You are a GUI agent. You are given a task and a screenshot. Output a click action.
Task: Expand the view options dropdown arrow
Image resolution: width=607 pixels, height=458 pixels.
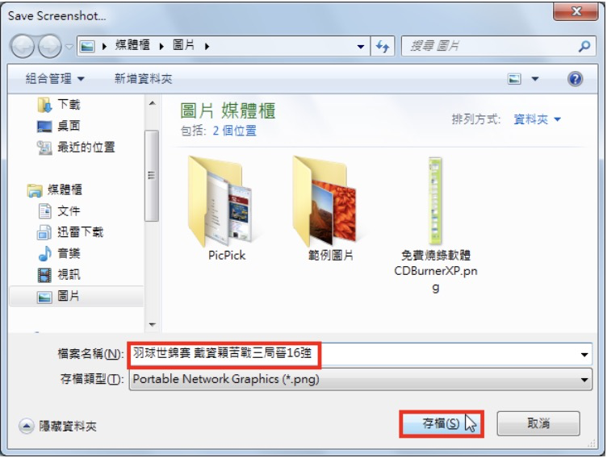535,79
